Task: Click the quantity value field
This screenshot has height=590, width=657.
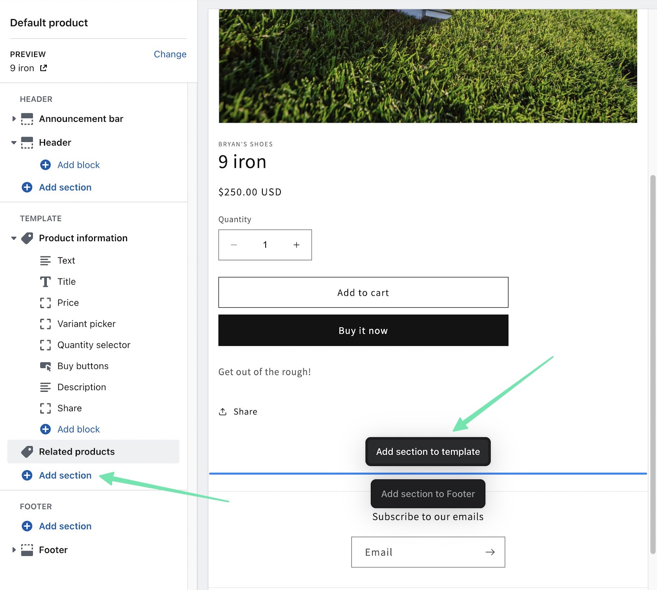Action: tap(265, 245)
